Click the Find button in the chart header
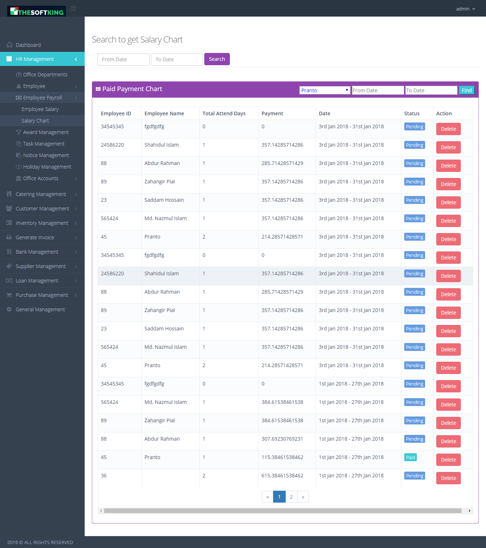The height and width of the screenshot is (548, 486). point(466,90)
